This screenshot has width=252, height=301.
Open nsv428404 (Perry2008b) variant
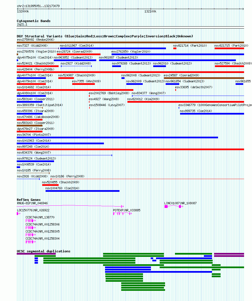tap(36, 70)
